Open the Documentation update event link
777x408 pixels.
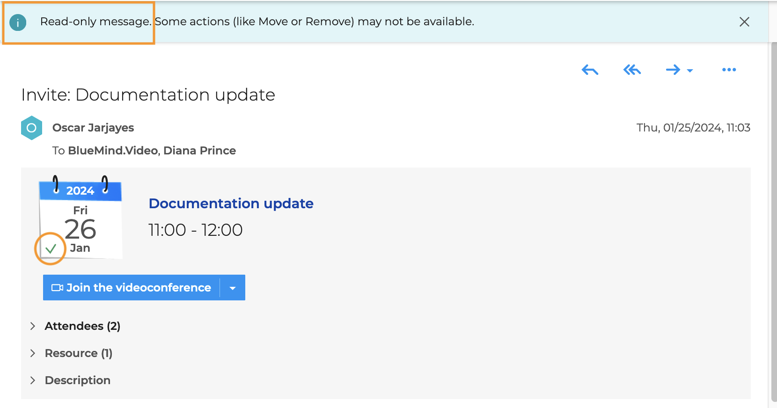pos(231,204)
